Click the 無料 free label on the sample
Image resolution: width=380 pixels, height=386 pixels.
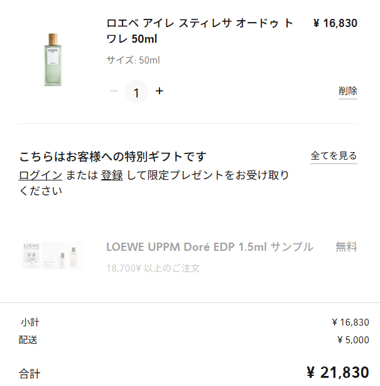(x=346, y=247)
